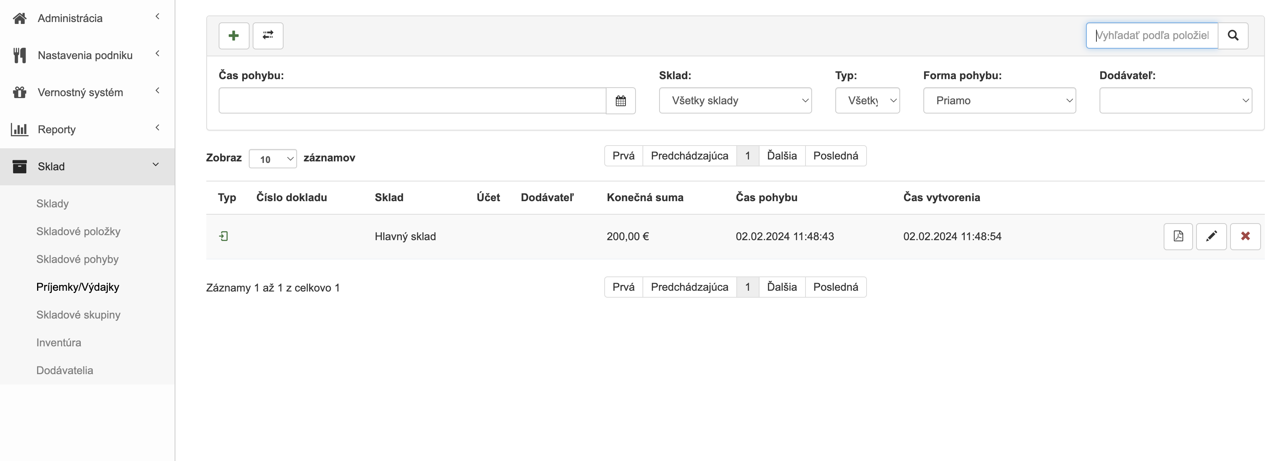The width and height of the screenshot is (1278, 461).
Task: Open the Príjemky/Výdajky menu item
Action: click(77, 286)
